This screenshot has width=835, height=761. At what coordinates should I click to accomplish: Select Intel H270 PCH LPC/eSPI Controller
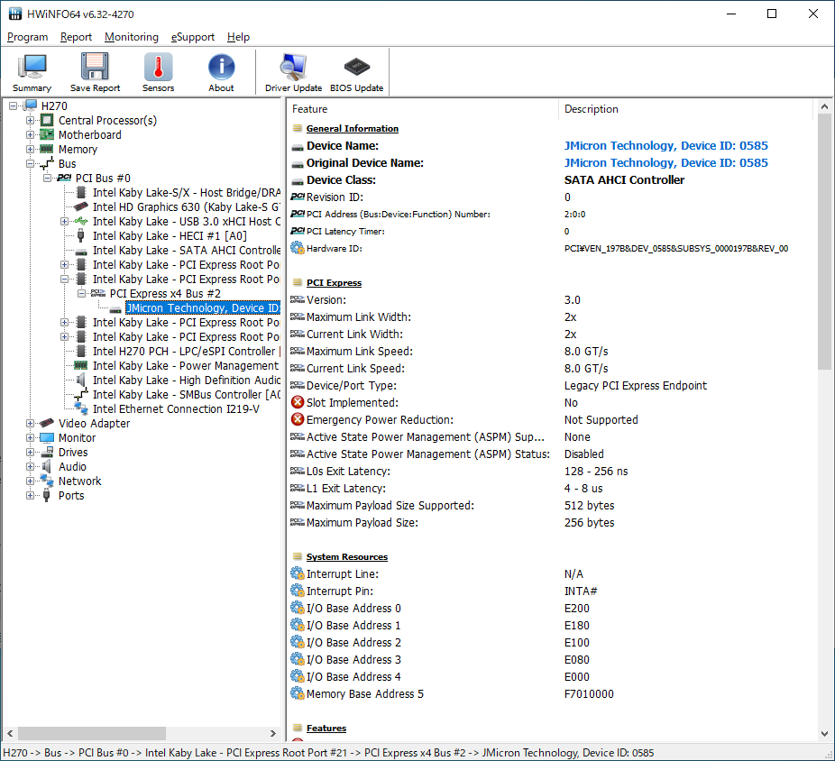[187, 351]
